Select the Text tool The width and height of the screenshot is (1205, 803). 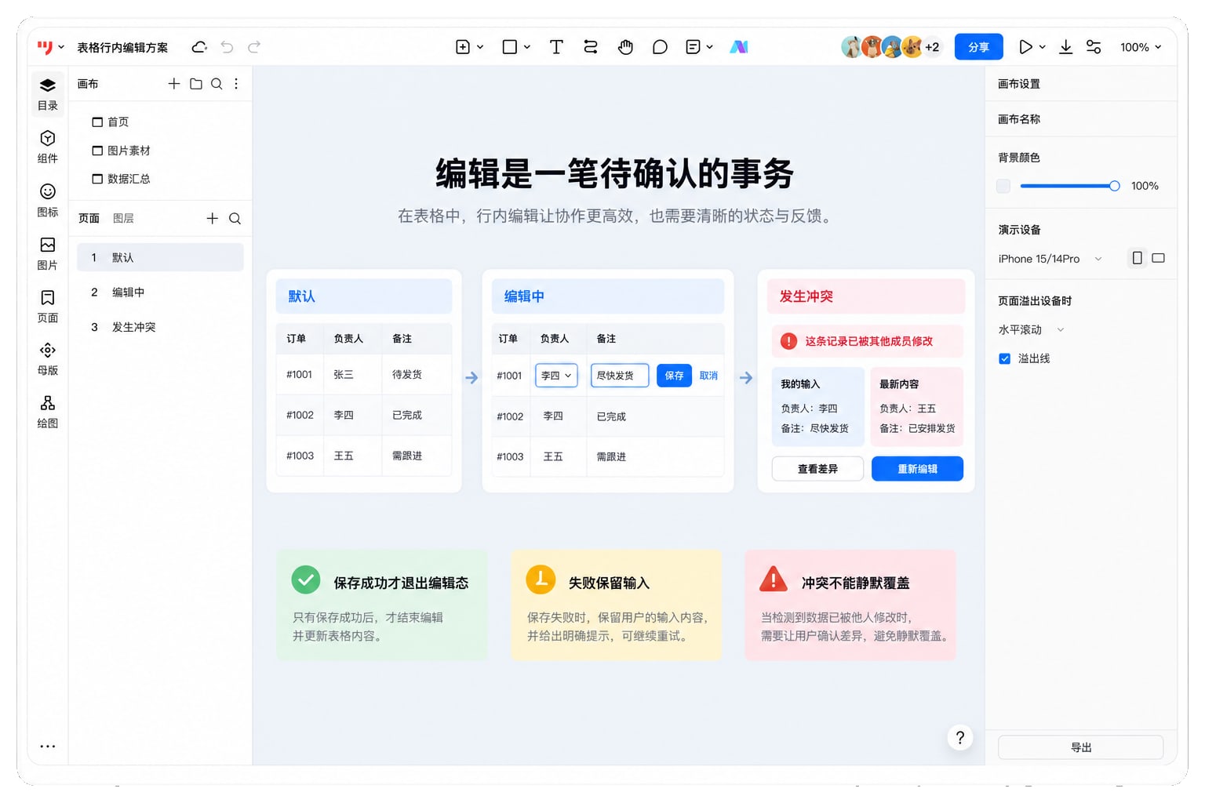coord(556,47)
